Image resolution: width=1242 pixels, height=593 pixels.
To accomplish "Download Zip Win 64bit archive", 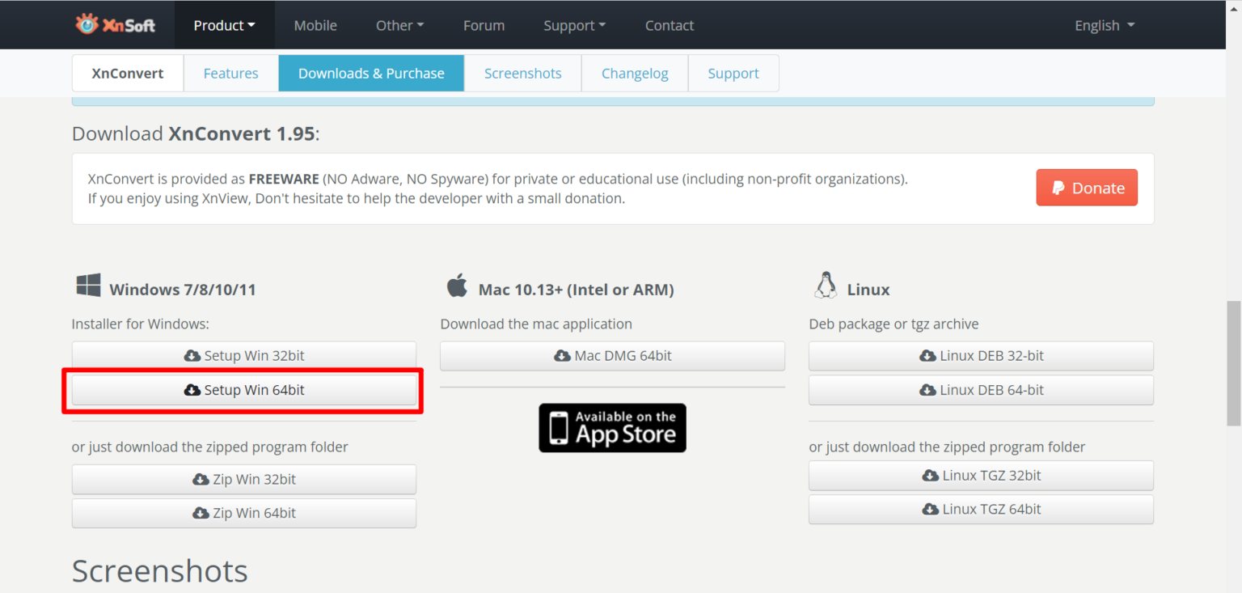I will pyautogui.click(x=244, y=513).
